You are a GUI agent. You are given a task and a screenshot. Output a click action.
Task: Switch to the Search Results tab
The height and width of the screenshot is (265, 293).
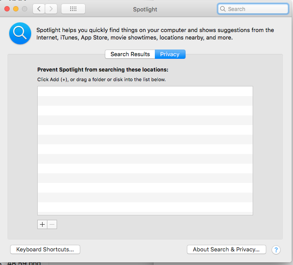[130, 54]
